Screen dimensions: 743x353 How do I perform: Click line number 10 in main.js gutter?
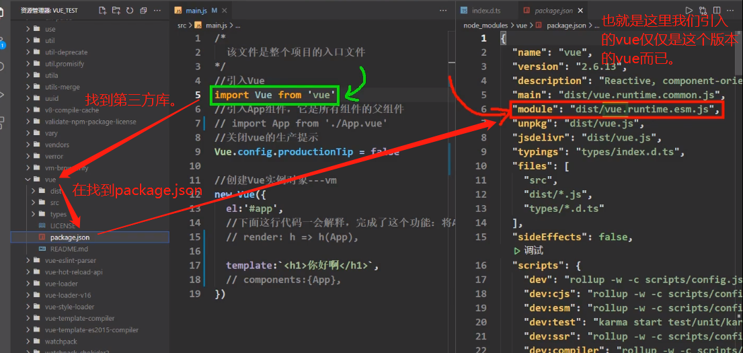(195, 166)
